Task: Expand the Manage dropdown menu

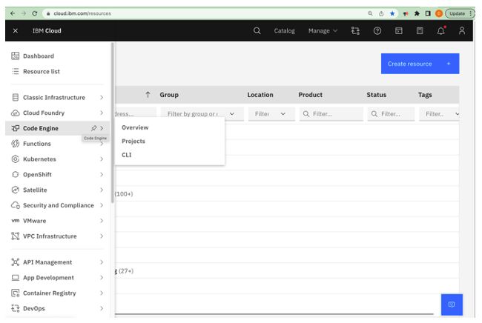Action: click(323, 30)
